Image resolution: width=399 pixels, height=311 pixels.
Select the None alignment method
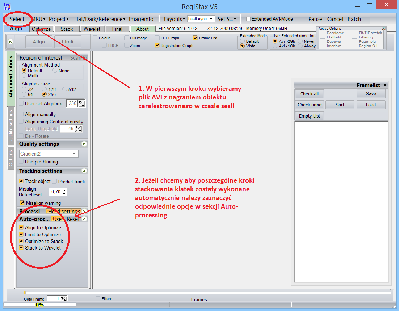click(55, 71)
